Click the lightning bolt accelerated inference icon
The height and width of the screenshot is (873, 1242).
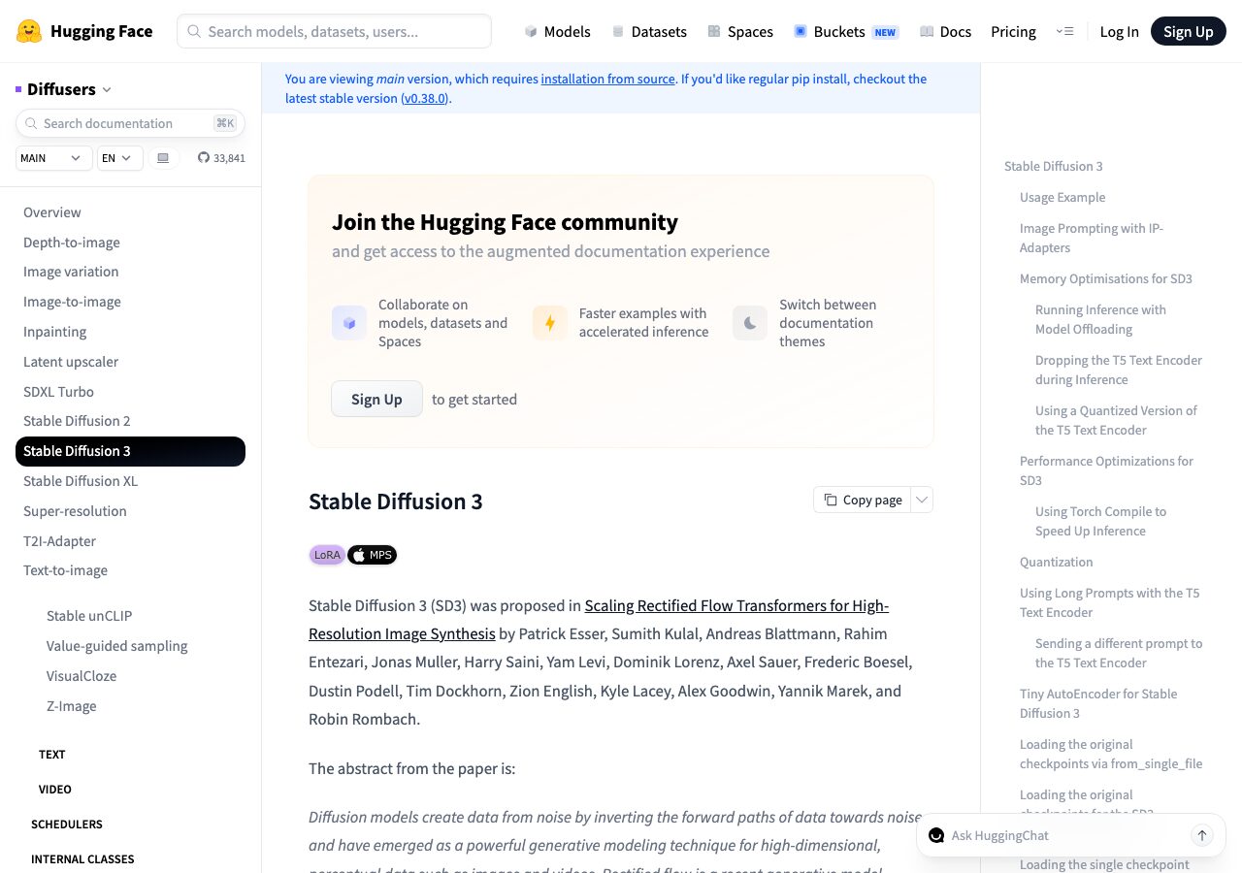click(550, 323)
